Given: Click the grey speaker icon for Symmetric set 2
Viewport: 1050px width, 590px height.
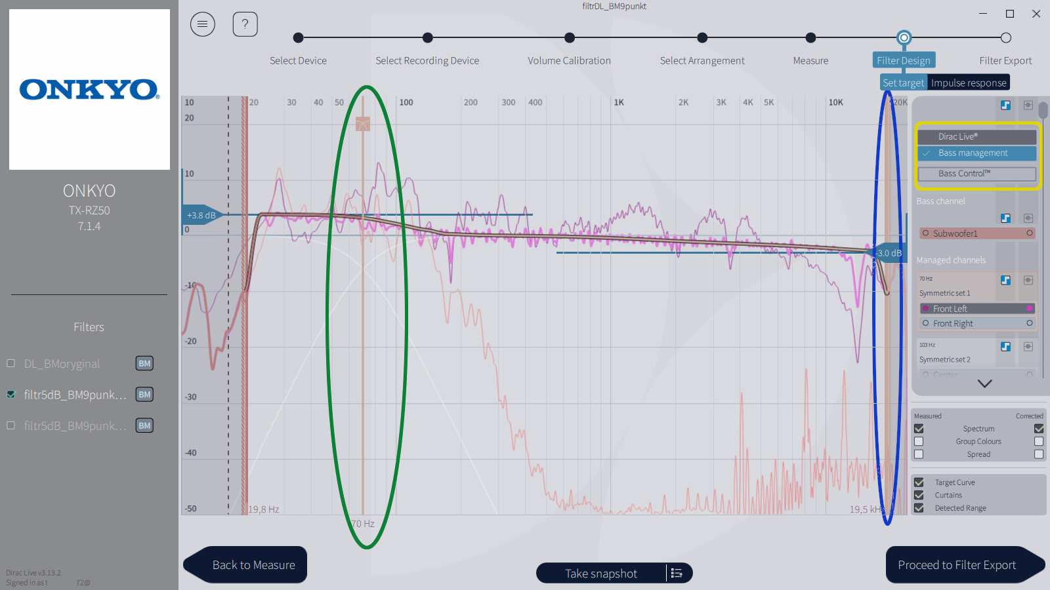Looking at the screenshot, I should pyautogui.click(x=1028, y=346).
